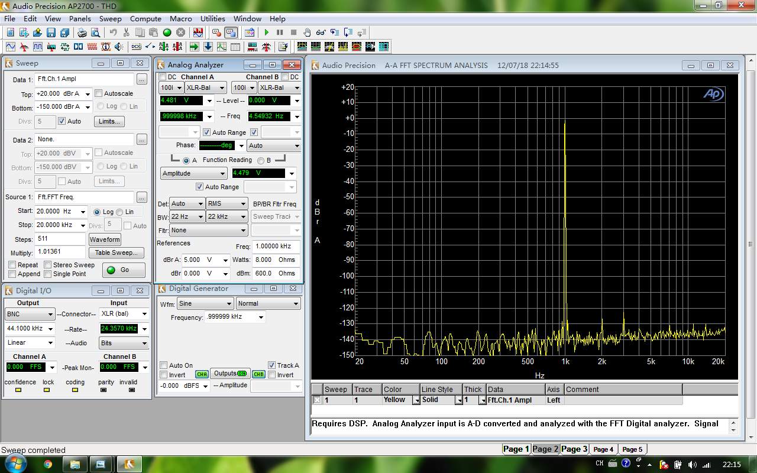
Task: Click the copy toolbar icon
Action: [140, 33]
